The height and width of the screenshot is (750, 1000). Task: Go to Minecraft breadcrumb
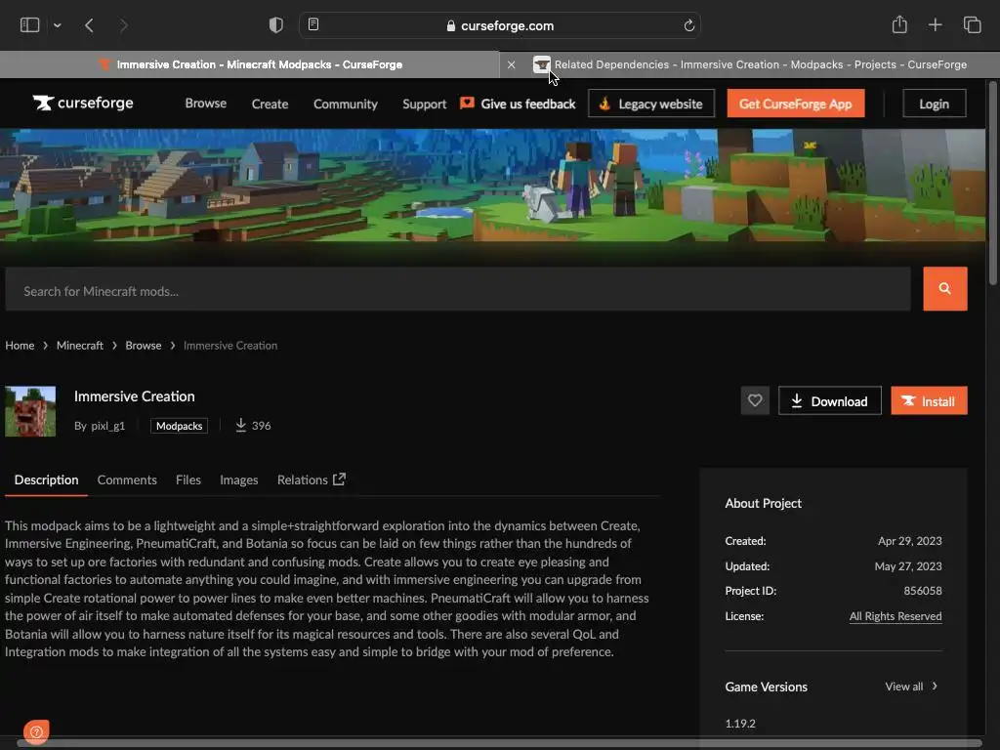[x=80, y=345]
